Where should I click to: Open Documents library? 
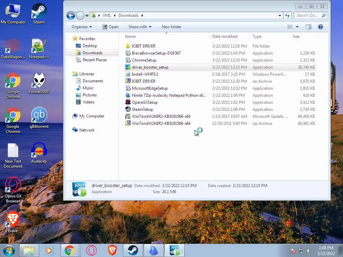point(93,81)
